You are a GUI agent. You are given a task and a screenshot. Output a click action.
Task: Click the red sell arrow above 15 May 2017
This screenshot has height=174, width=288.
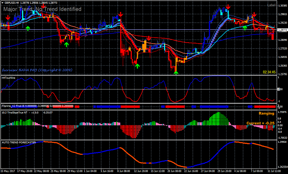[8, 18]
